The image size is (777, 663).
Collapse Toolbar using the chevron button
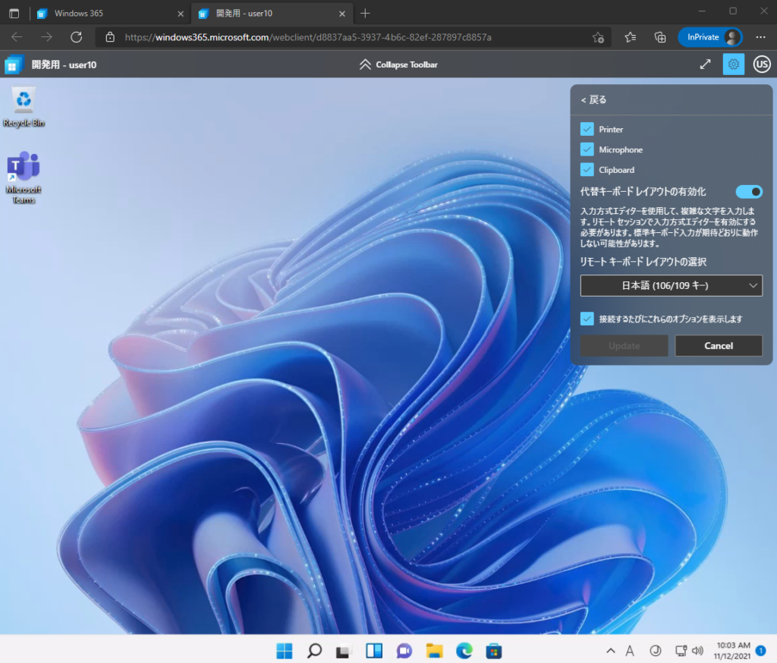click(x=398, y=64)
